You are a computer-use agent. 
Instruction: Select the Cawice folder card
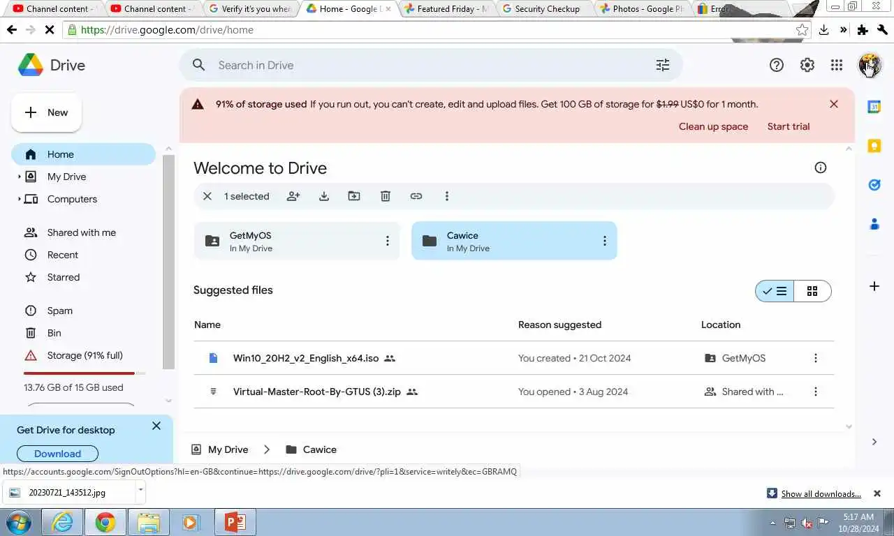pyautogui.click(x=514, y=241)
